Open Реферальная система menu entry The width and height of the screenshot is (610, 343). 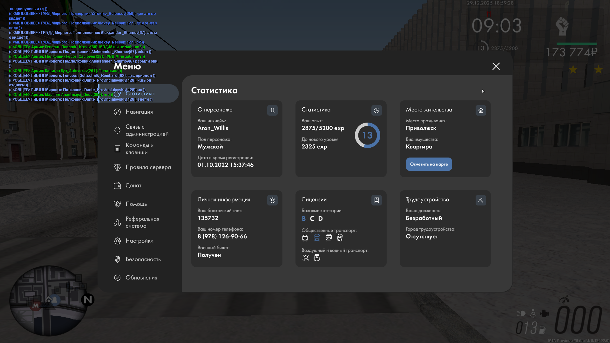142,222
